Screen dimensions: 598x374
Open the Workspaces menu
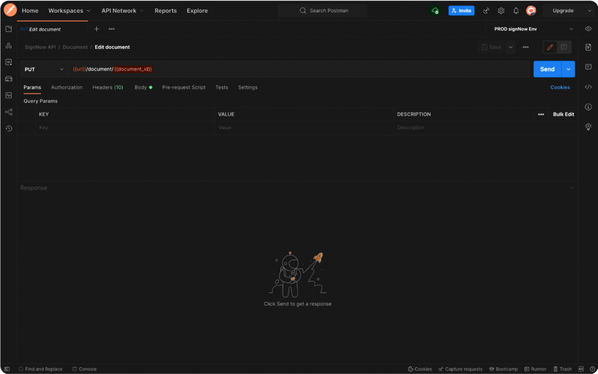pos(69,11)
